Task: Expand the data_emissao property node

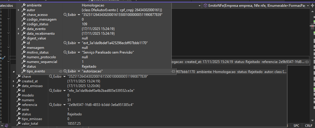Action: pos(14,86)
